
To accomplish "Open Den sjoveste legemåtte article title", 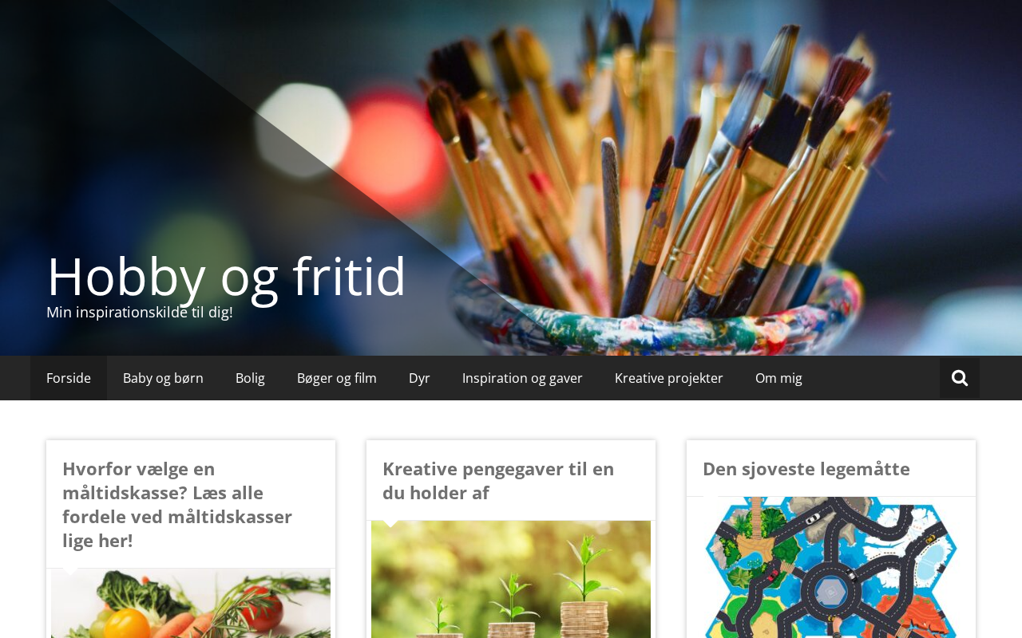I will coord(806,468).
